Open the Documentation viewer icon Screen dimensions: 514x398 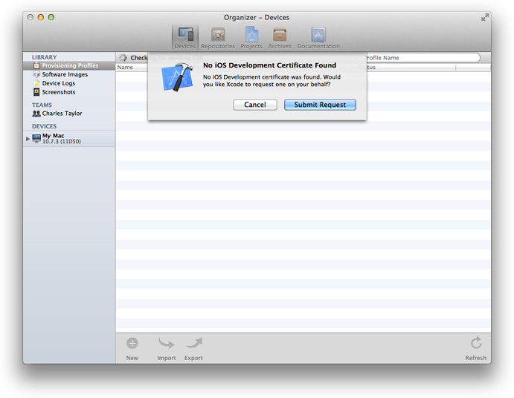point(318,38)
